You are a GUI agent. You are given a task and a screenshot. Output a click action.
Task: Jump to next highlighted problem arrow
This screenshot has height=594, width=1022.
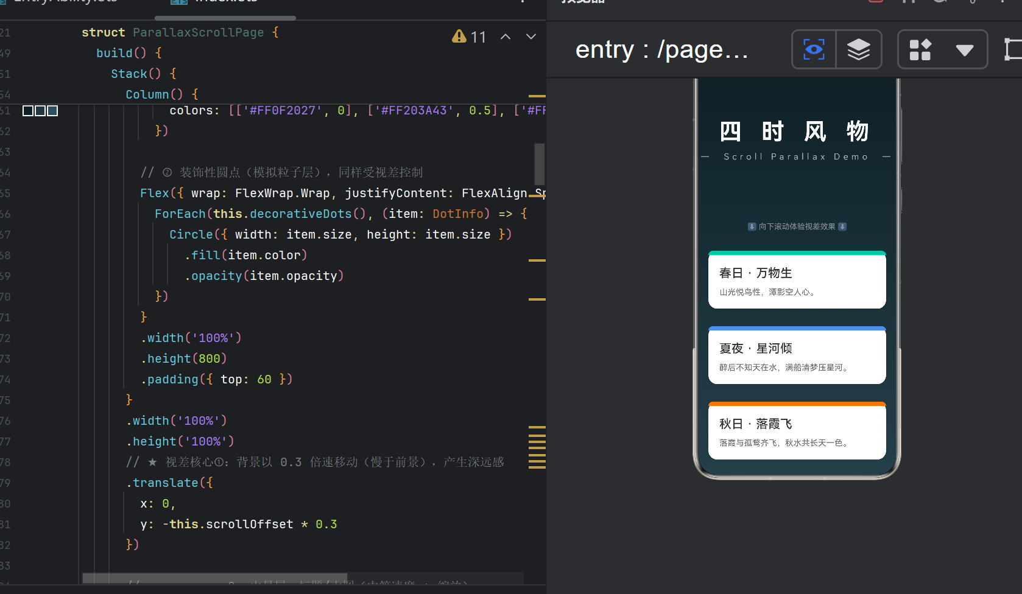click(x=531, y=37)
